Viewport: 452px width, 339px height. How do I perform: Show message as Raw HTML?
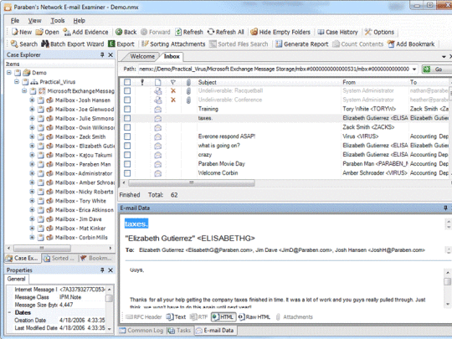tap(254, 317)
